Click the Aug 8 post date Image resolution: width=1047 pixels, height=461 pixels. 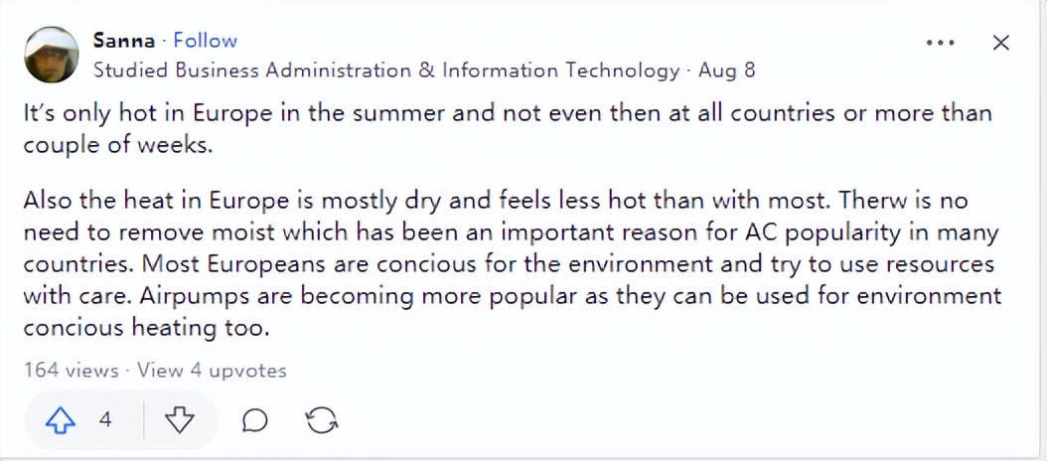[726, 71]
